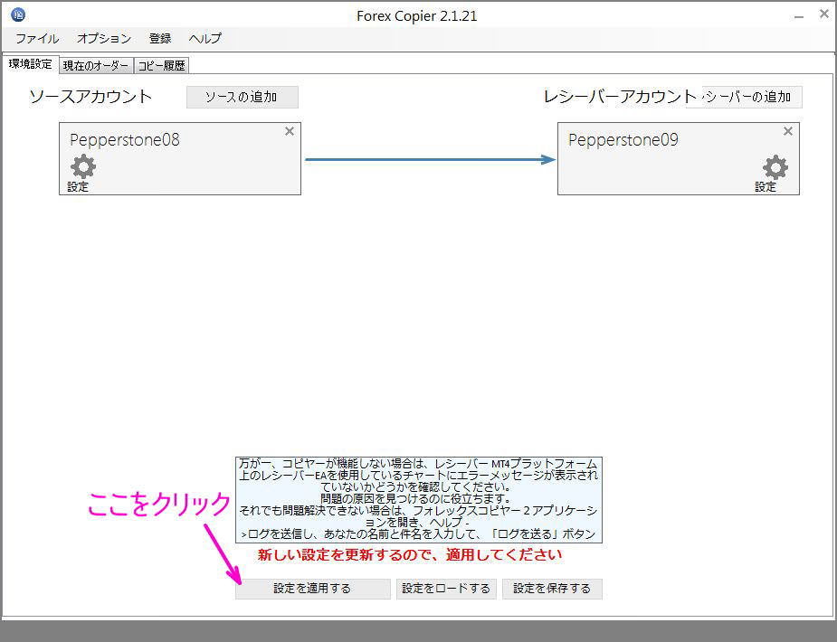Switch to the 現在のオーダー tab

94,64
